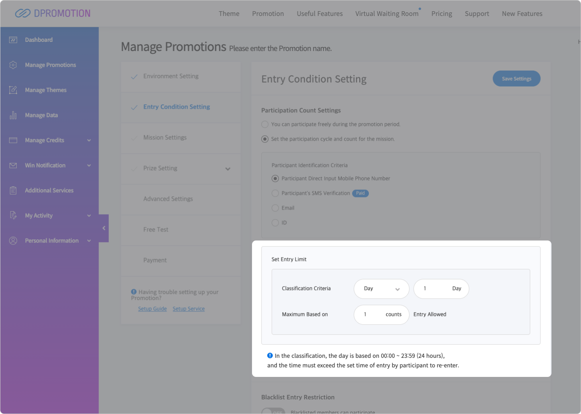Open the New Features page
581x414 pixels.
(522, 14)
